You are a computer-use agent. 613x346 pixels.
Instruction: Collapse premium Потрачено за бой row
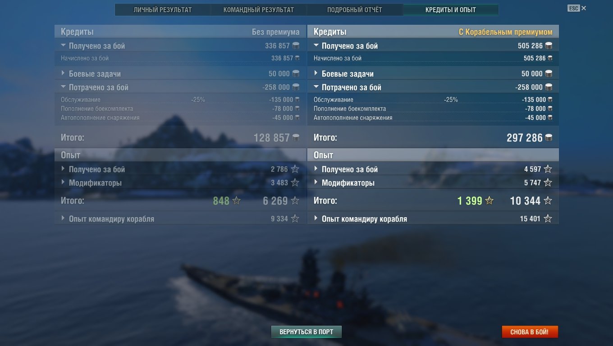pos(433,87)
